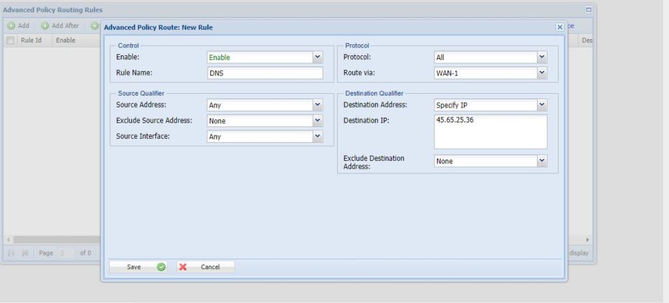This screenshot has width=669, height=303.
Task: Open the Route via WAN-1 dropdown
Action: point(542,73)
